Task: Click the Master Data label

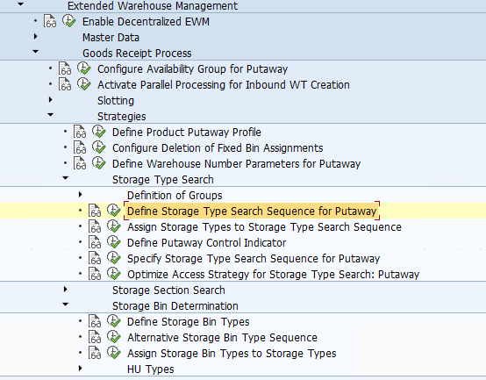Action: click(111, 37)
